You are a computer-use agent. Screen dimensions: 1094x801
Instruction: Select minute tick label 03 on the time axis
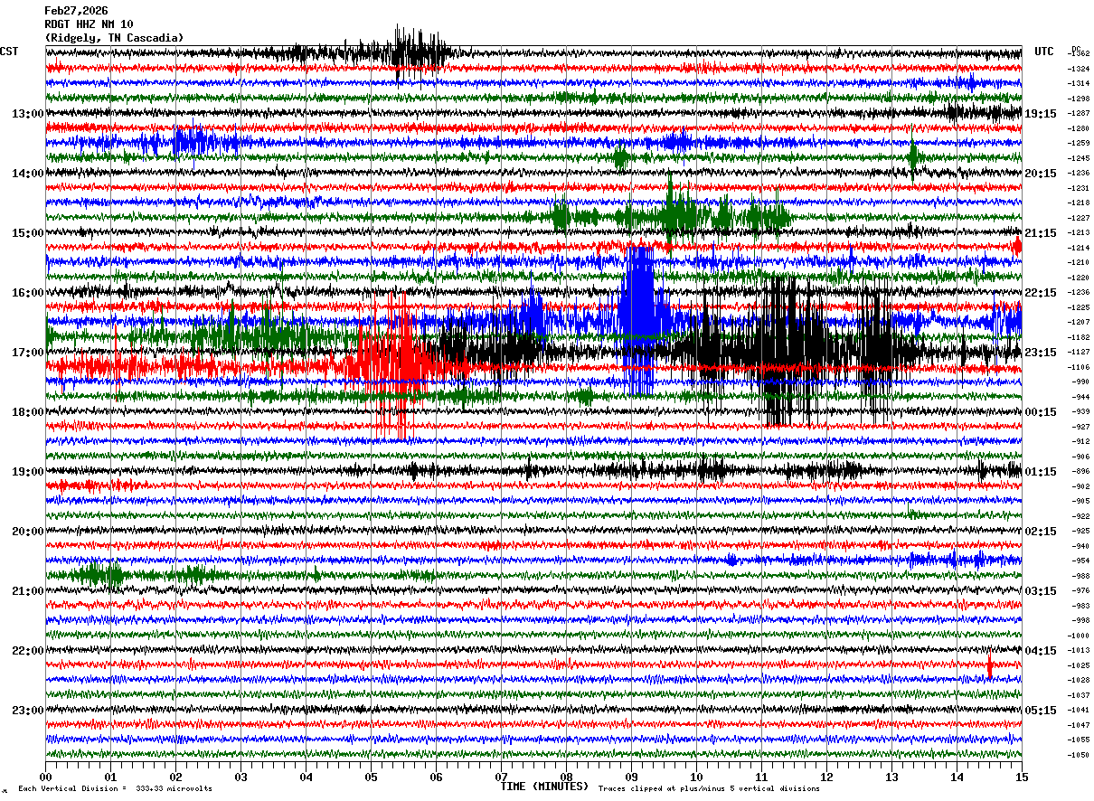point(240,777)
